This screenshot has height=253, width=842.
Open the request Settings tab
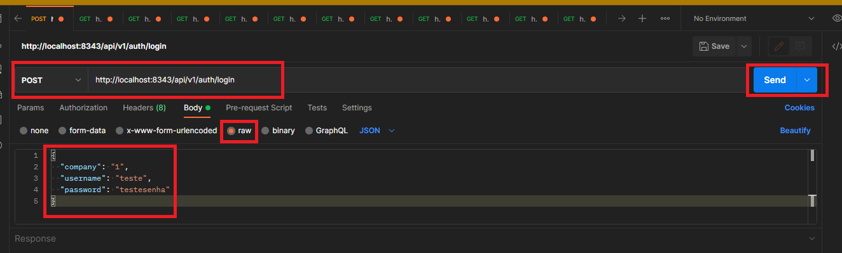click(357, 108)
